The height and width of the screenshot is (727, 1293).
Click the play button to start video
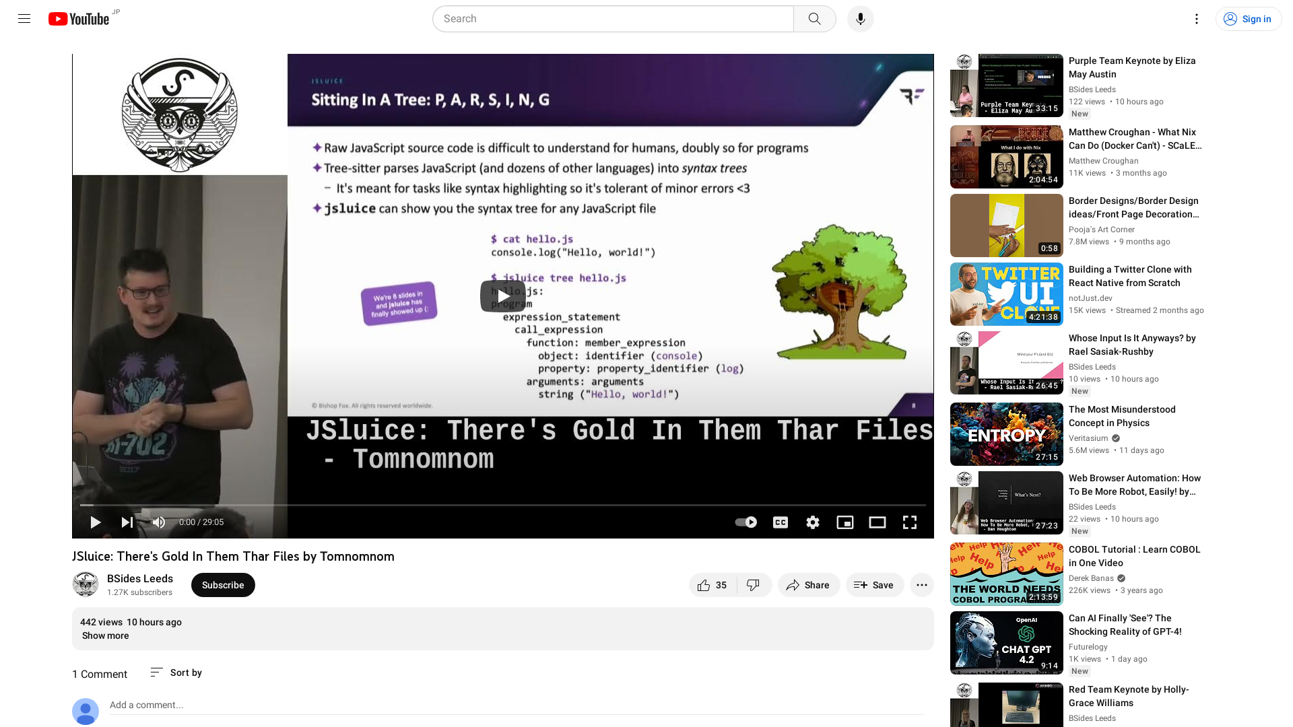(95, 522)
